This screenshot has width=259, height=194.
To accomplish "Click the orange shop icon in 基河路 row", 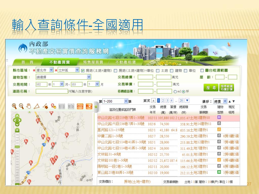I will (219, 130).
